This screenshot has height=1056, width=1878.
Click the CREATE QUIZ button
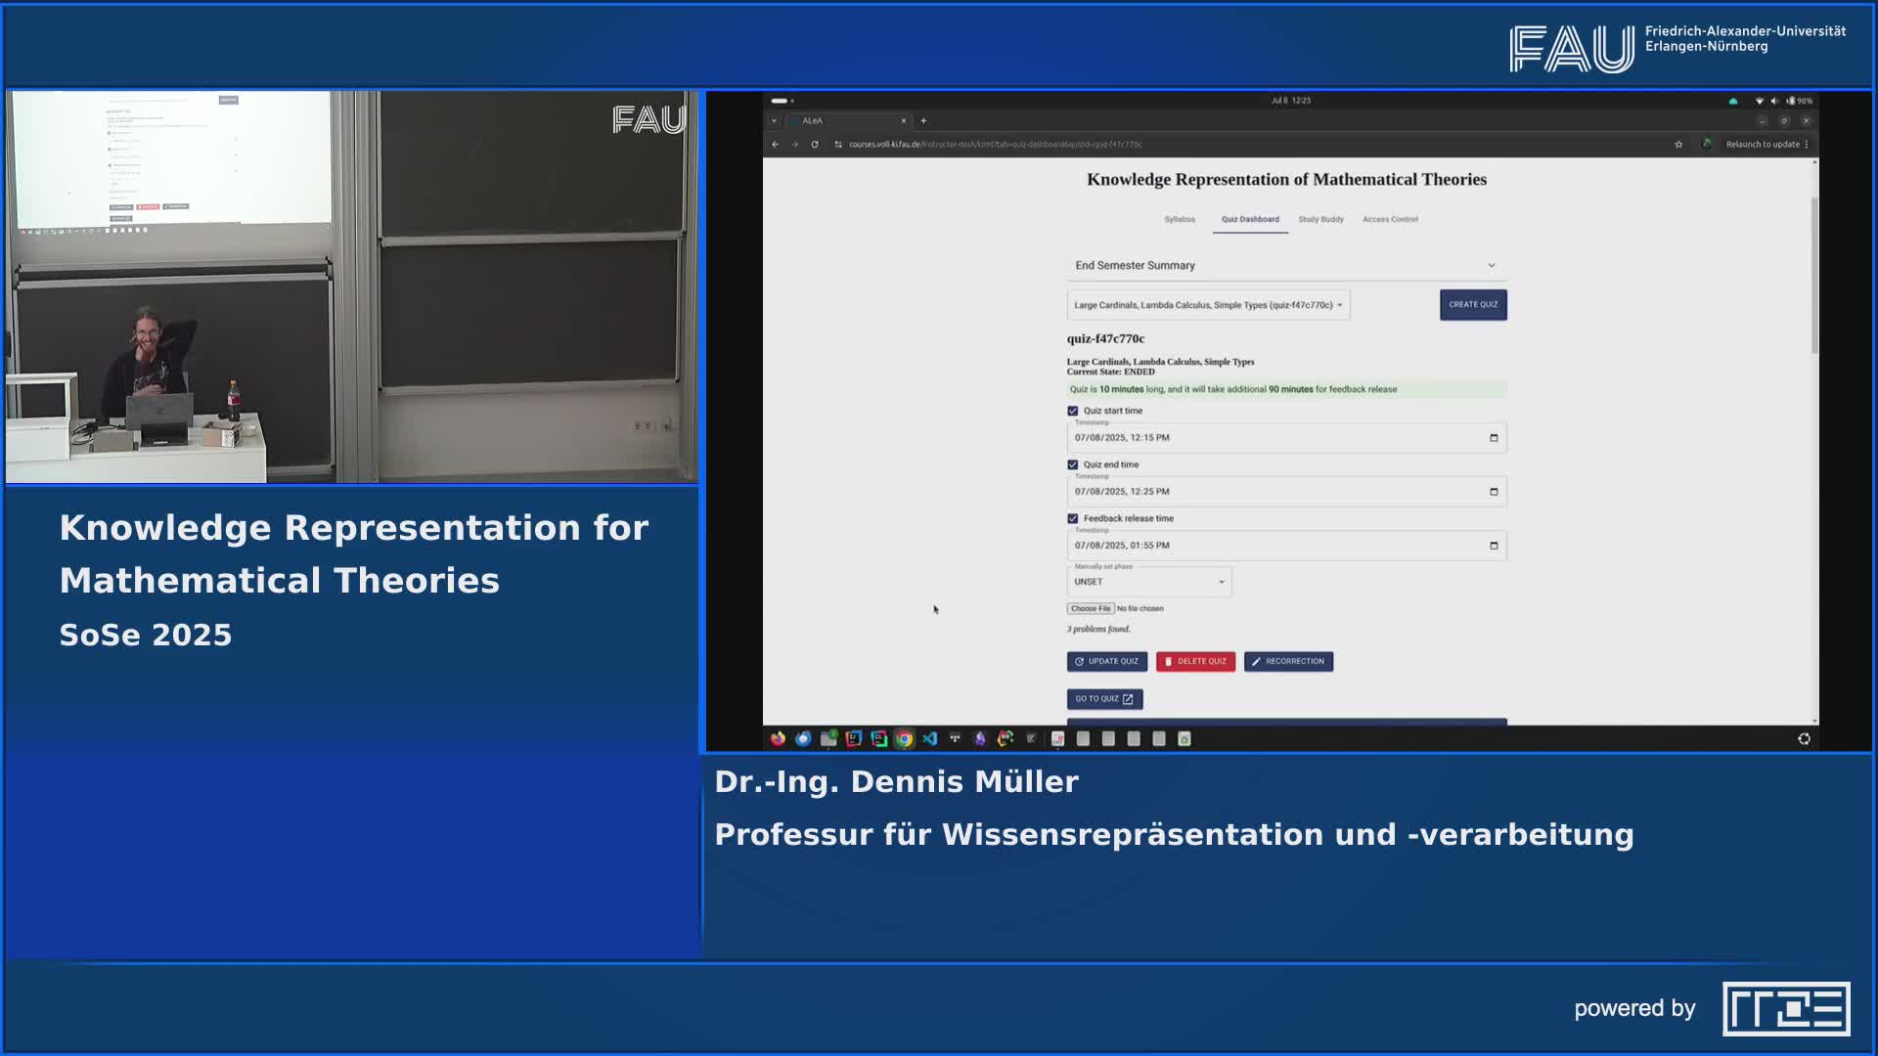point(1472,305)
